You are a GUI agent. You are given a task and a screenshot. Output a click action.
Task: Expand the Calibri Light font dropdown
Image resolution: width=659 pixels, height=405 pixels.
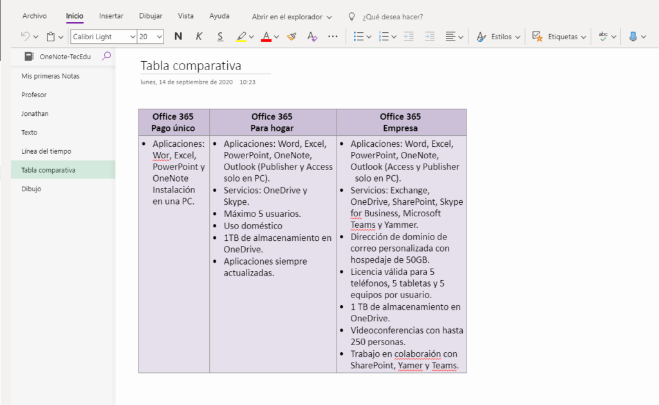[133, 37]
